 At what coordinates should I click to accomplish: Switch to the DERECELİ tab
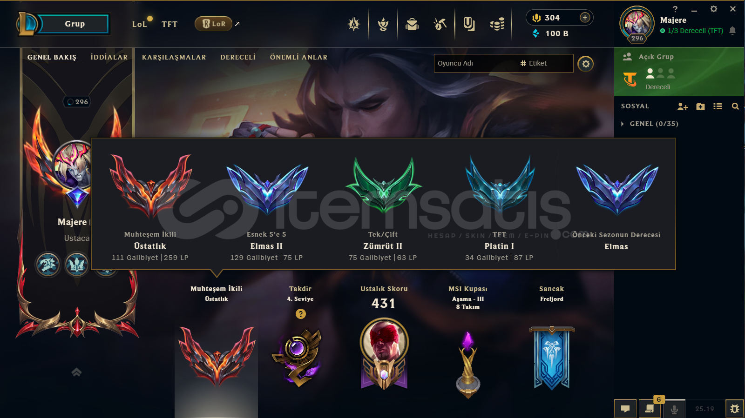coord(238,57)
